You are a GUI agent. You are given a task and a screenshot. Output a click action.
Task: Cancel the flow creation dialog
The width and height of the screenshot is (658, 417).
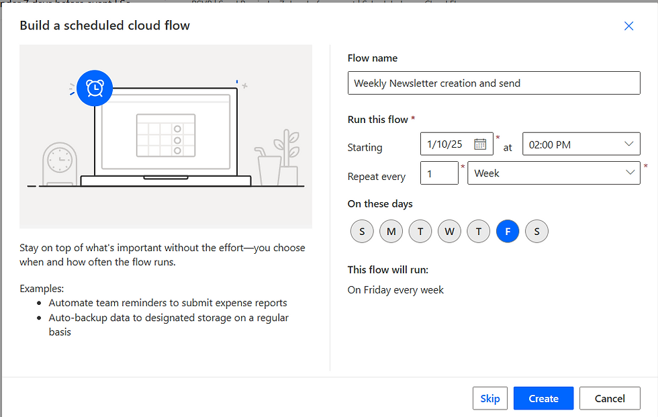[x=610, y=398]
